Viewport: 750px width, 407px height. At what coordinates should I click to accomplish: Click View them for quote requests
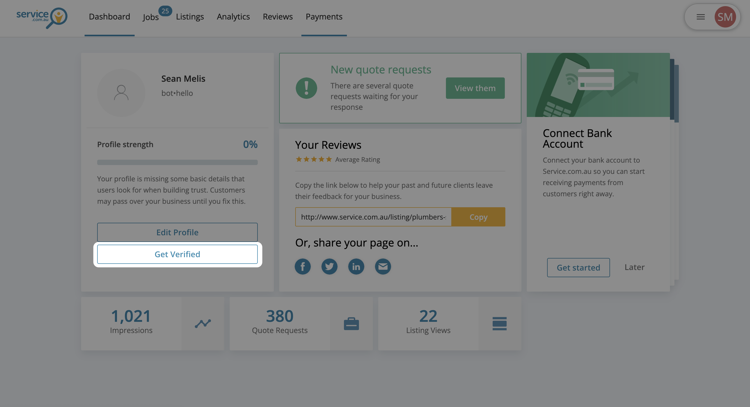pyautogui.click(x=475, y=88)
